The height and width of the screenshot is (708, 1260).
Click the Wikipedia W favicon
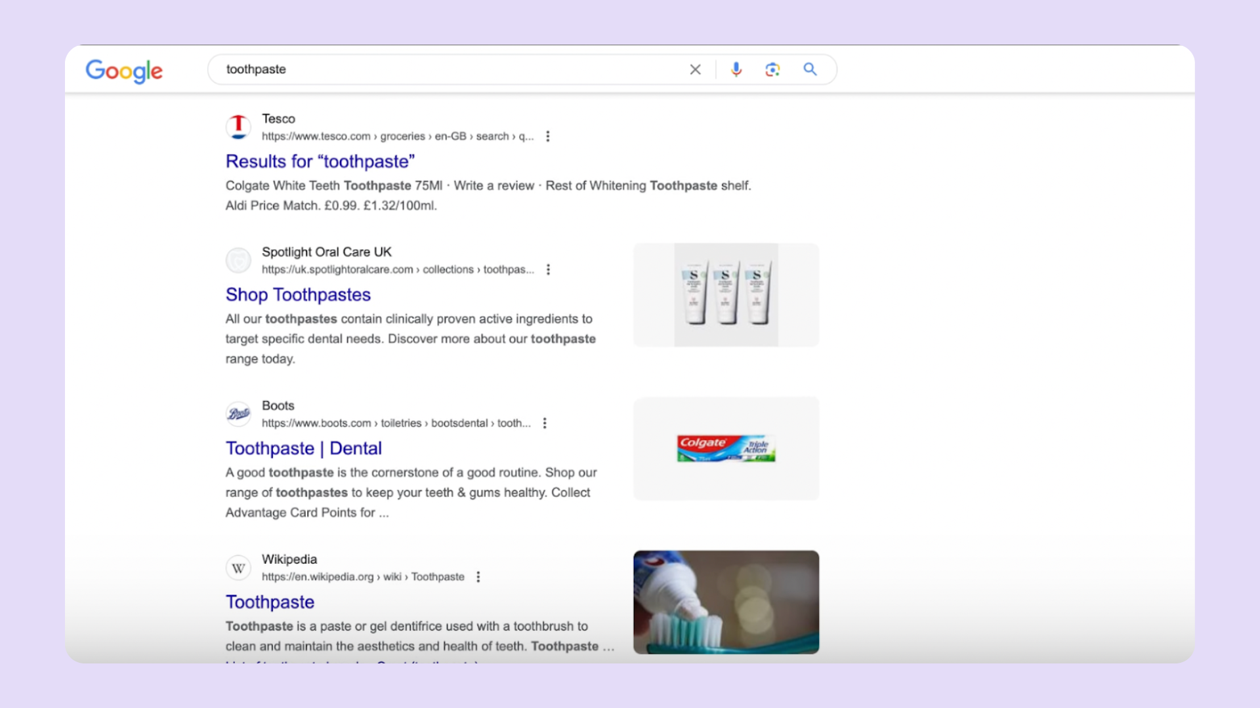238,568
